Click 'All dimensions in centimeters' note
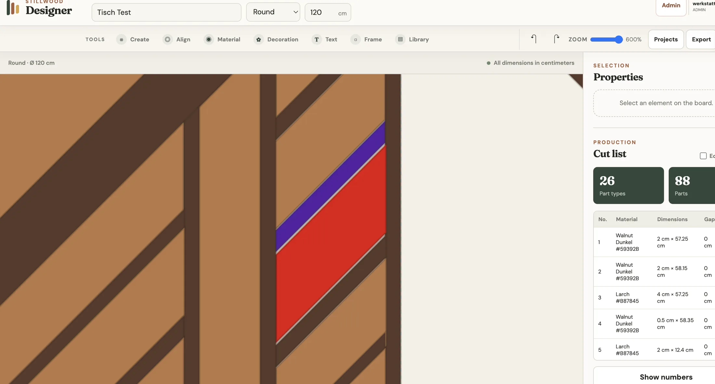 [x=534, y=63]
